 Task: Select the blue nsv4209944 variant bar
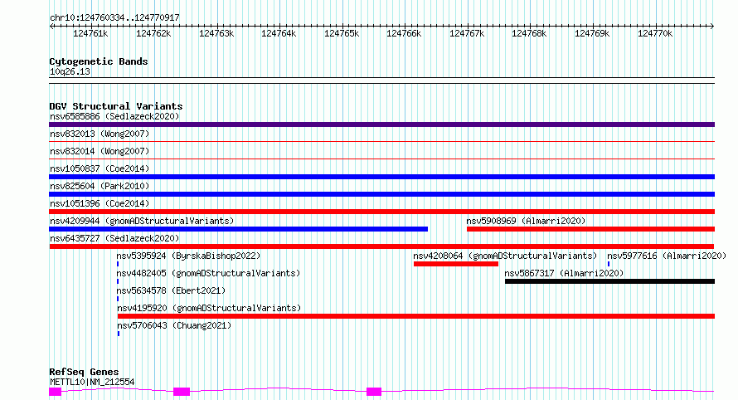(239, 229)
